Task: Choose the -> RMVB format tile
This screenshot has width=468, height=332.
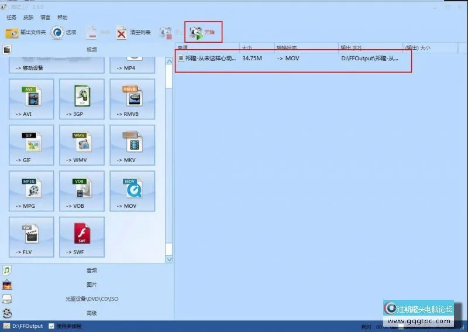Action: pyautogui.click(x=132, y=99)
